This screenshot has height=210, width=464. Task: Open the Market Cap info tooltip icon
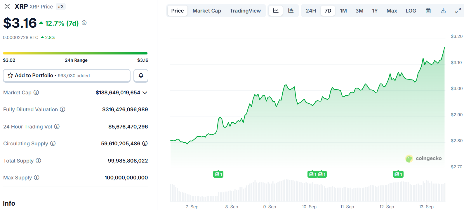point(36,92)
